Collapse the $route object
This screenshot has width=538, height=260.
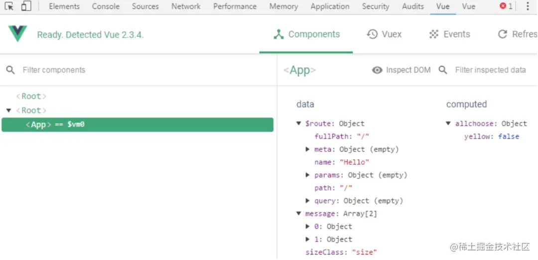299,124
